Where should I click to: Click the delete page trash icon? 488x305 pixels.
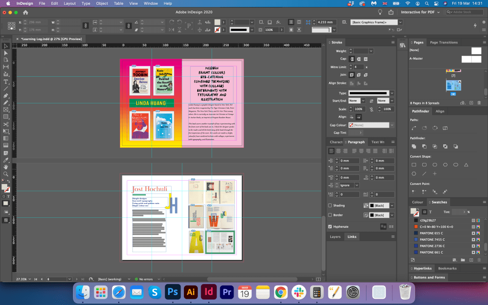[479, 102]
